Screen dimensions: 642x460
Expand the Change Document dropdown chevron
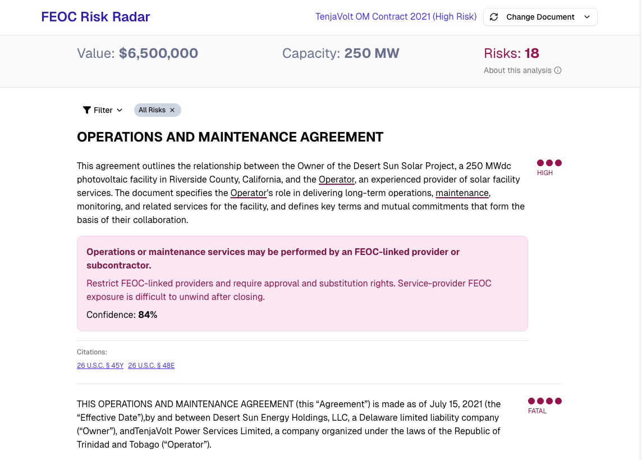click(x=587, y=17)
